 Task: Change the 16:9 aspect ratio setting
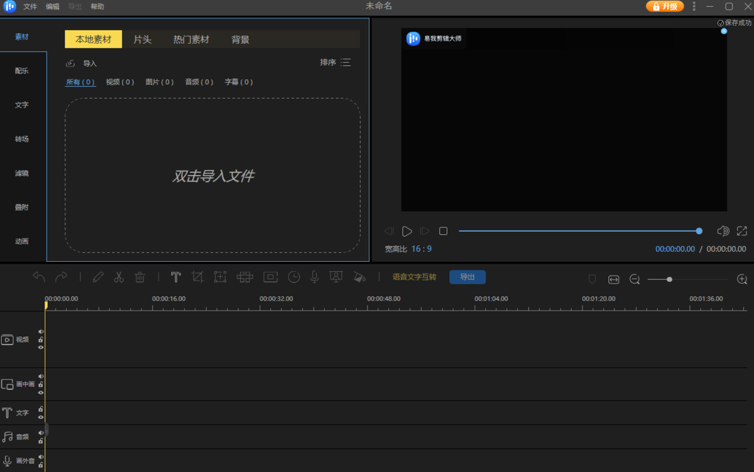coord(422,249)
